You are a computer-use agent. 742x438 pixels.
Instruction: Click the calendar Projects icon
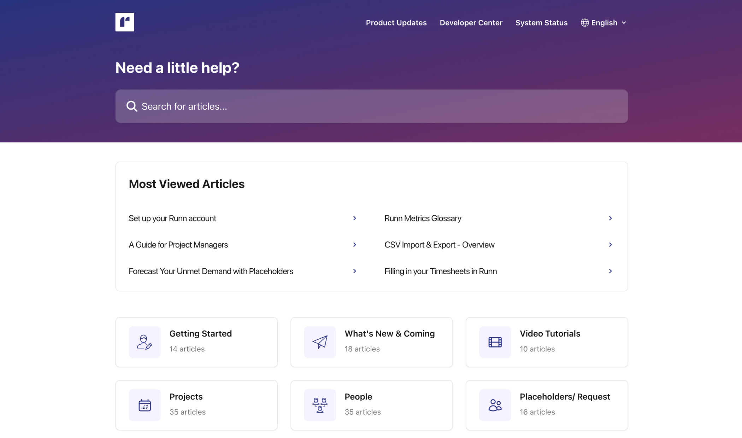pyautogui.click(x=145, y=405)
